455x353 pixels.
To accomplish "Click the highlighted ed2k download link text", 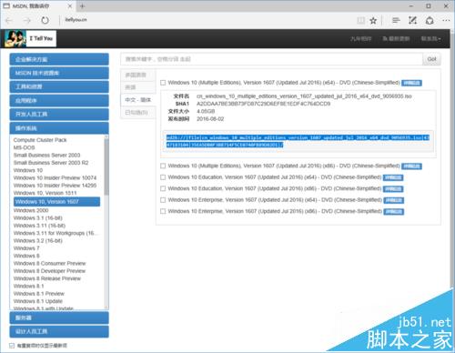I will pyautogui.click(x=298, y=141).
